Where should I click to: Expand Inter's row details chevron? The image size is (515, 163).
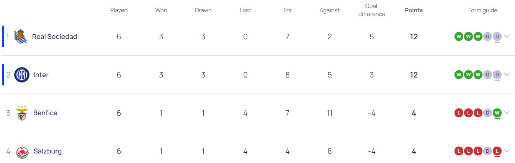click(507, 75)
